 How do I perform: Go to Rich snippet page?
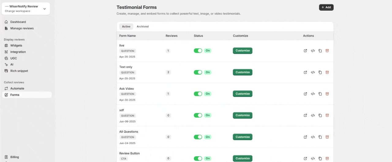pyautogui.click(x=19, y=71)
